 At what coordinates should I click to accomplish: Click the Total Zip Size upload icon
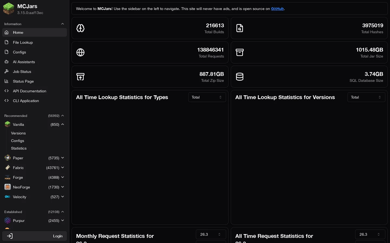pyautogui.click(x=80, y=77)
